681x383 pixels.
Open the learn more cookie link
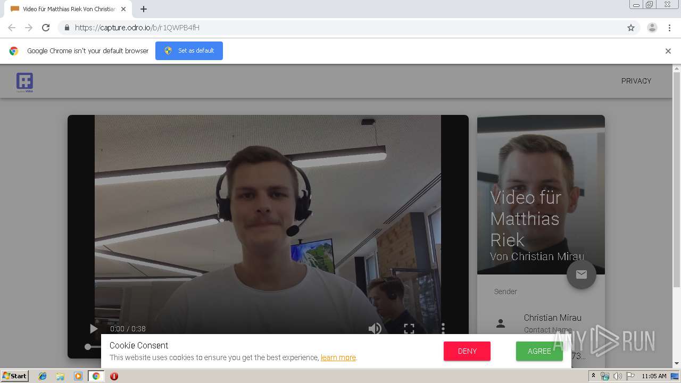click(338, 357)
